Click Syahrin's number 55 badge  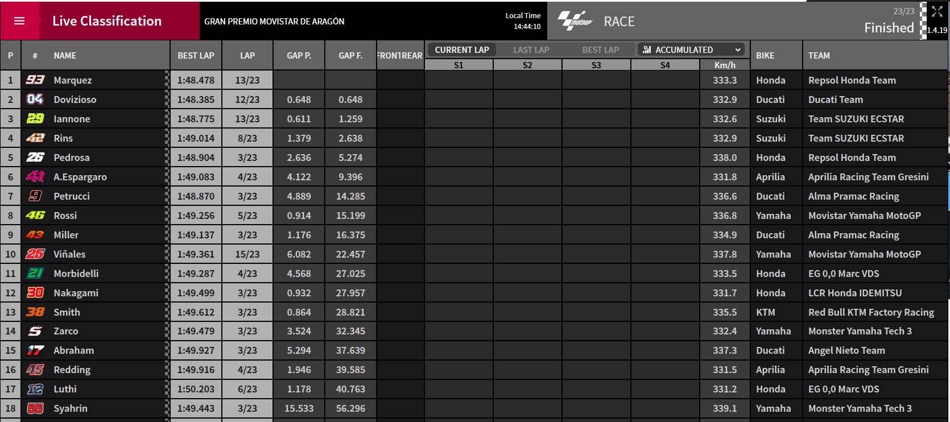pyautogui.click(x=35, y=408)
